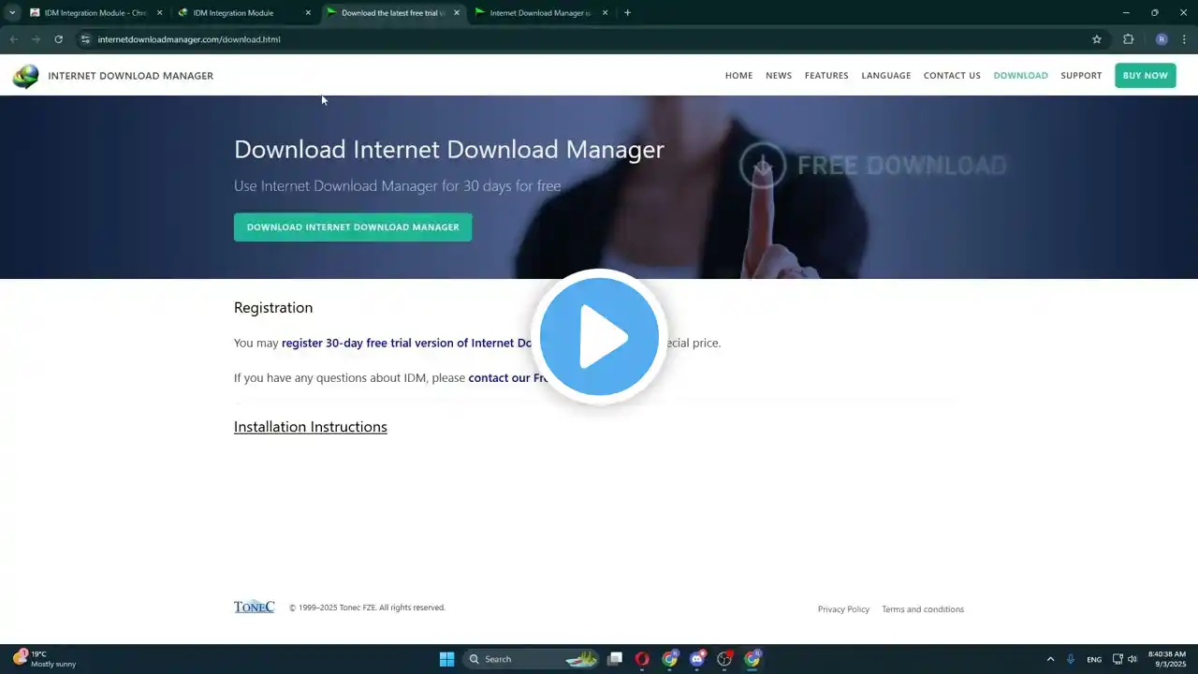Screen dimensions: 1198x674
Task: Open the Privacy Policy link
Action: coord(843,609)
